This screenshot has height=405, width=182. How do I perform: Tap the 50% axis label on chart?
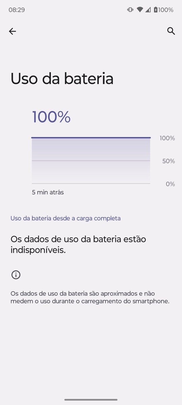pyautogui.click(x=169, y=161)
